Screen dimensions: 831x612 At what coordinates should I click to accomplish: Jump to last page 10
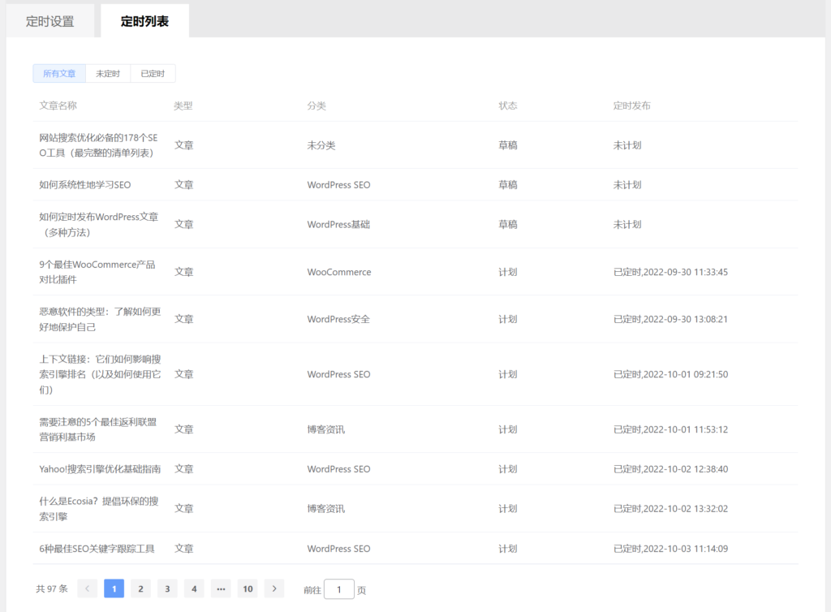(x=248, y=589)
